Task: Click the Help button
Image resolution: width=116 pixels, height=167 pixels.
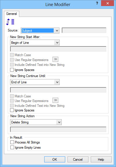Action: coord(101,160)
